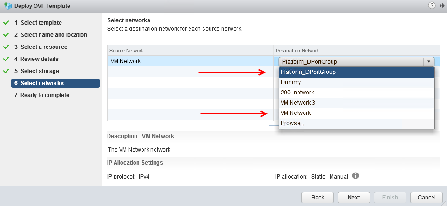Select the VM Network source row
The image size is (447, 206).
pyautogui.click(x=190, y=61)
